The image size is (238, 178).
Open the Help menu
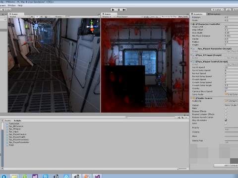(20, 5)
